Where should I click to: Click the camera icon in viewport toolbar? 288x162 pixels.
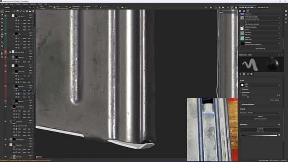(x=236, y=8)
